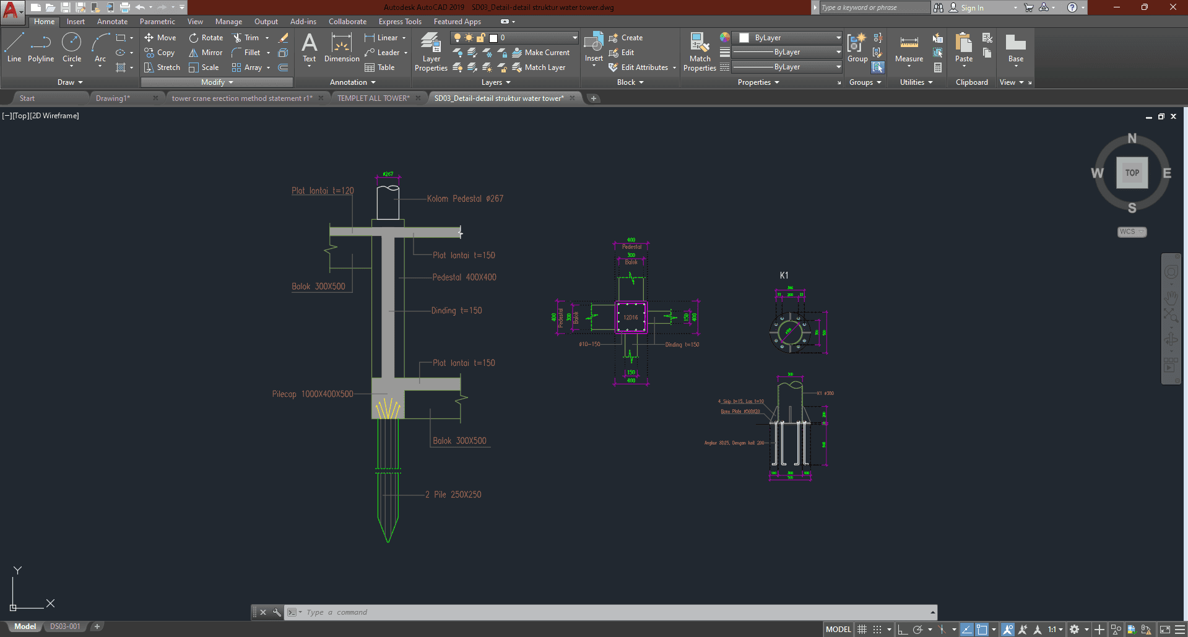
Task: Click the Make Current layer button
Action: click(x=541, y=53)
